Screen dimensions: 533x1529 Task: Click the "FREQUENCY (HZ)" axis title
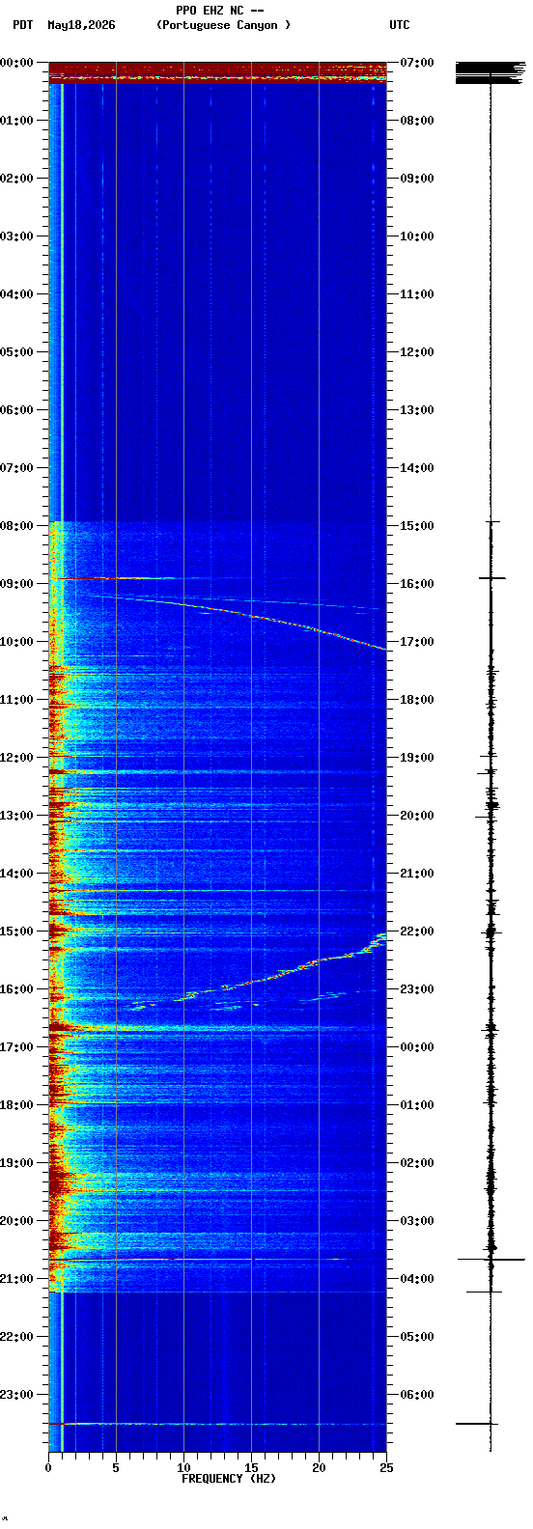(229, 1479)
